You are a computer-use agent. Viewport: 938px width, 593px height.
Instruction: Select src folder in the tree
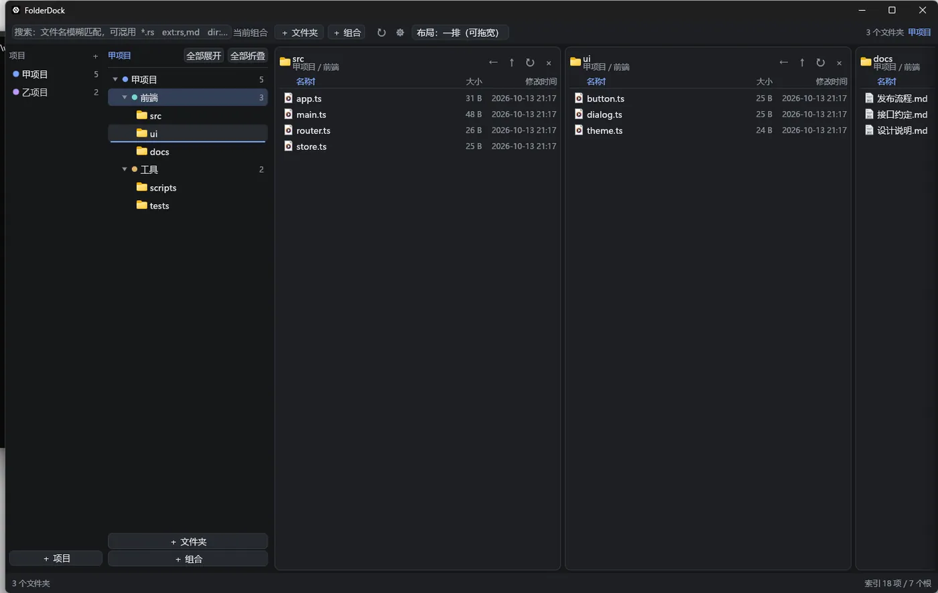coord(188,116)
